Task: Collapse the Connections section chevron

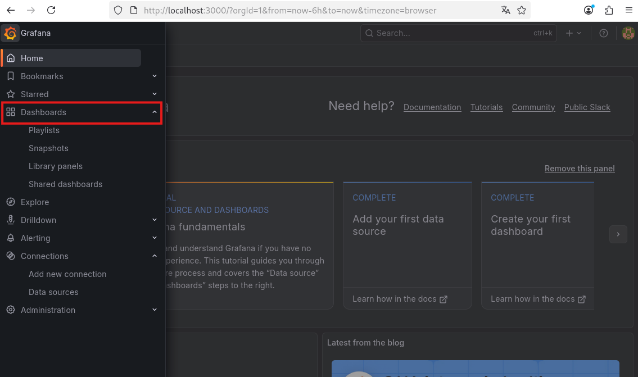Action: [x=155, y=256]
